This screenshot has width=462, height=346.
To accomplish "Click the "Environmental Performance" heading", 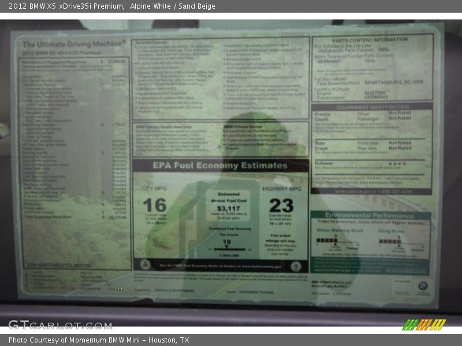I will tap(369, 215).
